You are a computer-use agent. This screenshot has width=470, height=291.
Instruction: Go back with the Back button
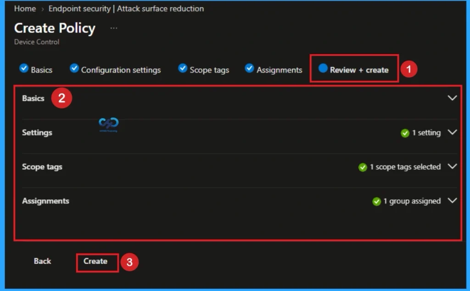point(43,261)
